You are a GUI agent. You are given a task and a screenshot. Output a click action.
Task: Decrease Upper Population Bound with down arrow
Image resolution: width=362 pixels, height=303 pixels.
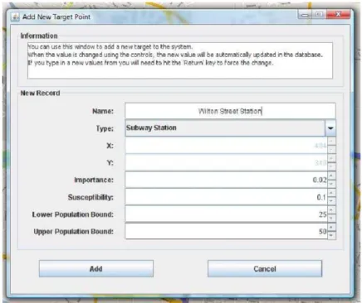(x=331, y=235)
